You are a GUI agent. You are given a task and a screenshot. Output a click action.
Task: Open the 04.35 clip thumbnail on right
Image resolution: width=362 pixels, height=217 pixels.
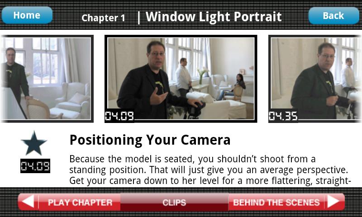(315, 79)
